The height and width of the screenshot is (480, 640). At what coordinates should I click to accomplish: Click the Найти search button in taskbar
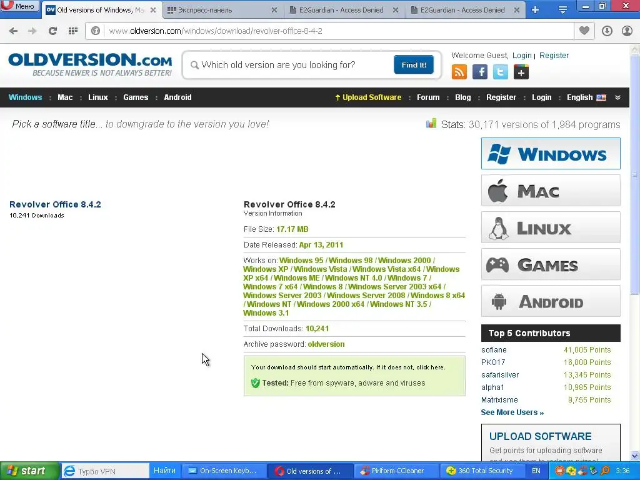(164, 471)
